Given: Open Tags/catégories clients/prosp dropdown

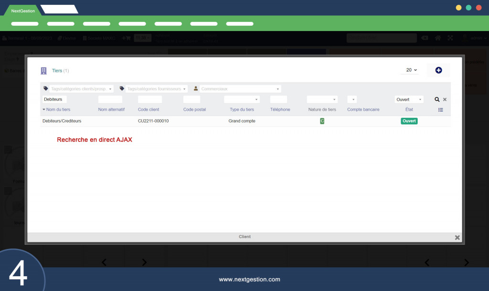Looking at the screenshot, I should (x=81, y=89).
